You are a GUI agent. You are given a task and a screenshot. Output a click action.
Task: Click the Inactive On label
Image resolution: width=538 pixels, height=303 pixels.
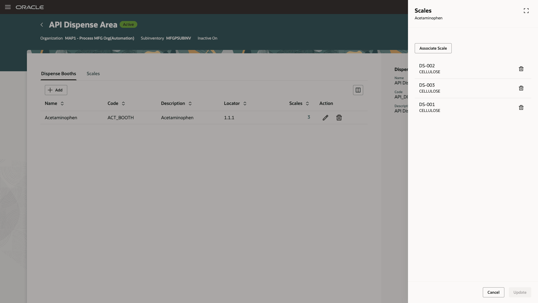point(207,38)
